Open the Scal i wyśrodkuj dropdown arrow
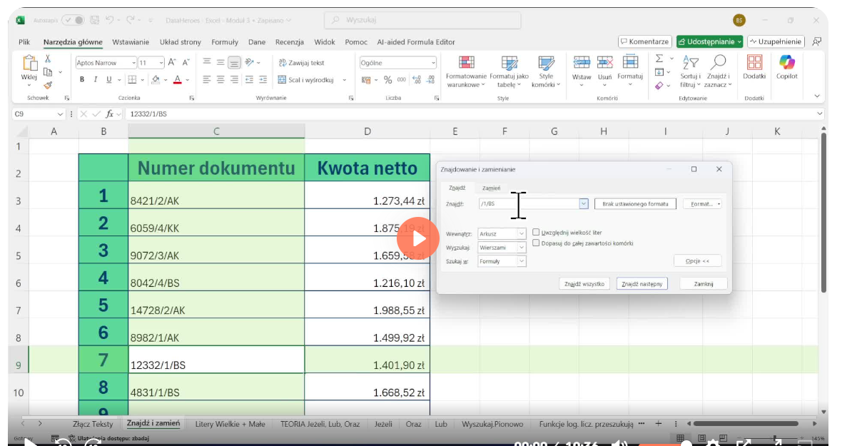This screenshot has width=852, height=446. [344, 80]
